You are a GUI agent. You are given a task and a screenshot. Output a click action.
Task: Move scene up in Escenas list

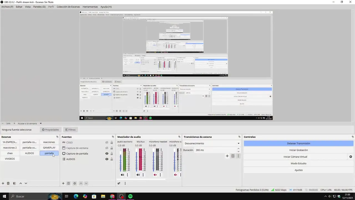[21, 183]
